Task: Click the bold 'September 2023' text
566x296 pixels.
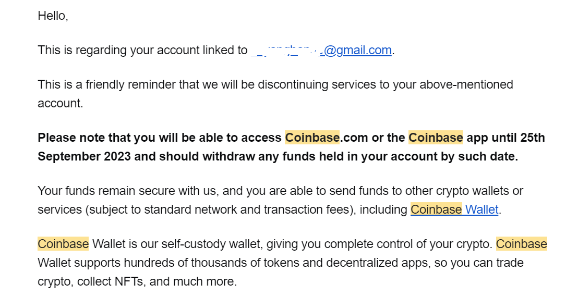Action: [x=84, y=156]
